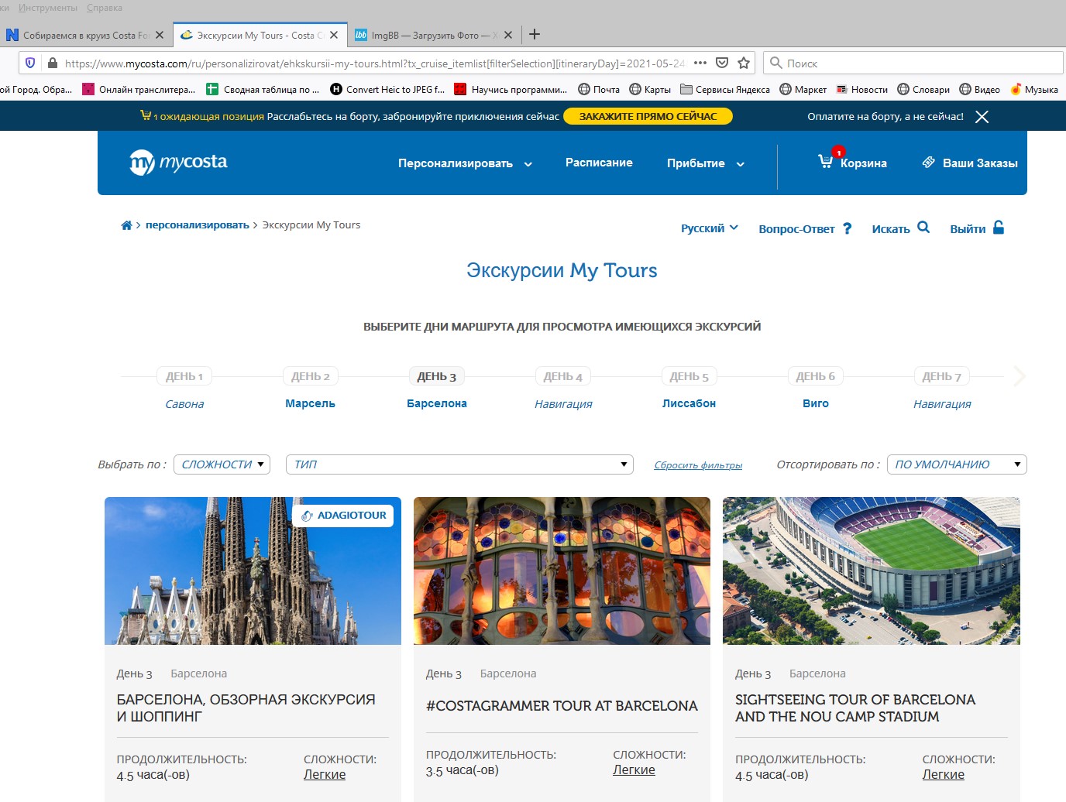
Task: Click the персонализировать breadcrumb link
Action: pyautogui.click(x=198, y=225)
